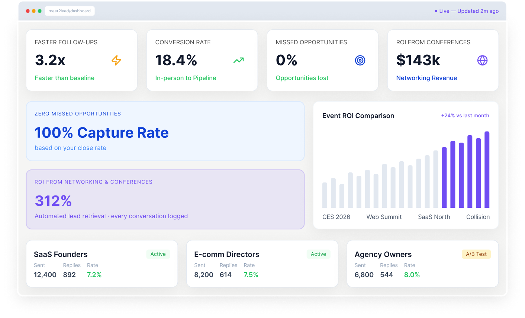Click the 8.0% rate value
525x318 pixels.
pos(412,275)
